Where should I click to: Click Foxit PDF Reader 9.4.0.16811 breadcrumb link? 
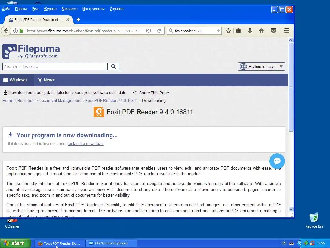point(111,101)
